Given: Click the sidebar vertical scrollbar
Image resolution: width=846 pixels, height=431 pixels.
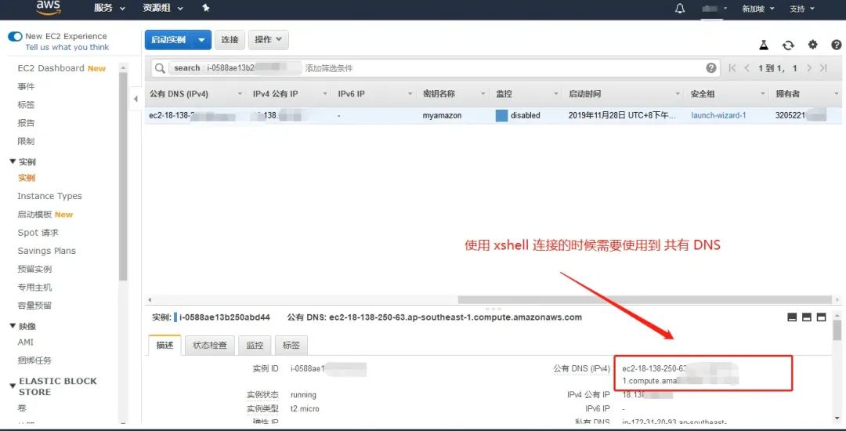Looking at the screenshot, I should 123,176.
